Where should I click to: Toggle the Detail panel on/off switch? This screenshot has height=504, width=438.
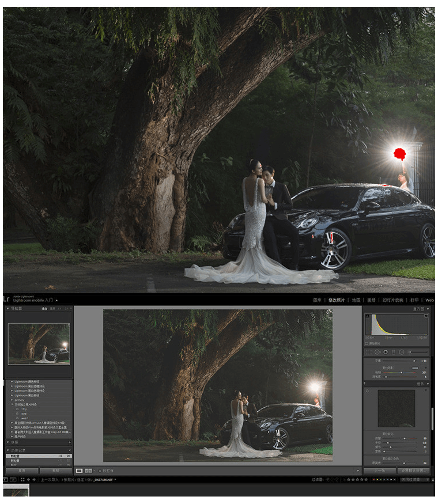point(365,384)
